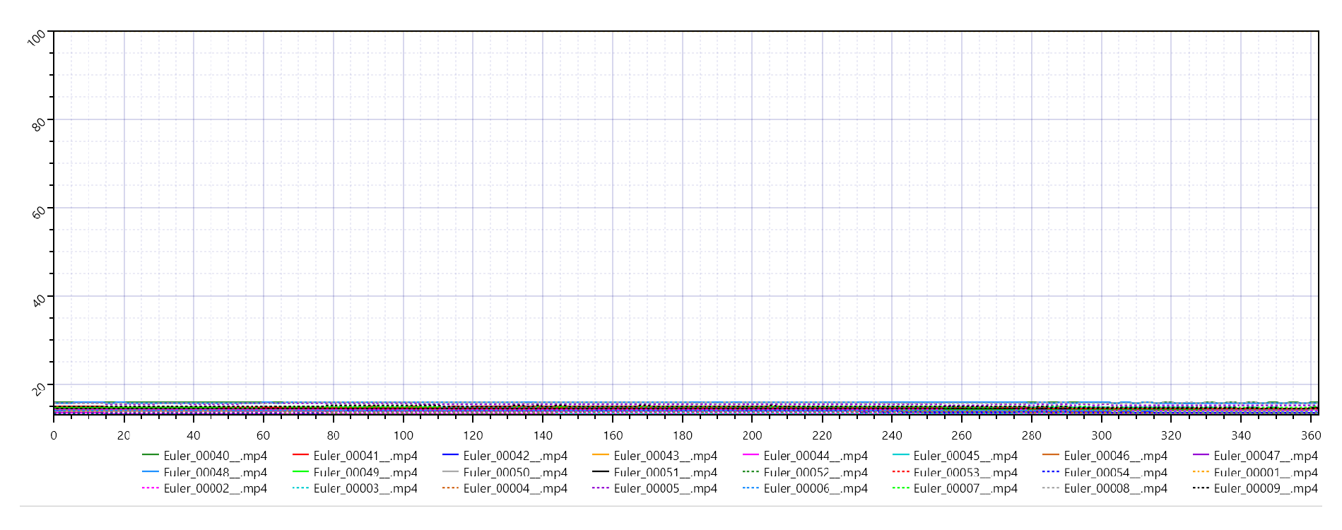This screenshot has width=1342, height=530.
Task: Click the Euler_00051__.mp4 legend label
Action: tap(665, 472)
